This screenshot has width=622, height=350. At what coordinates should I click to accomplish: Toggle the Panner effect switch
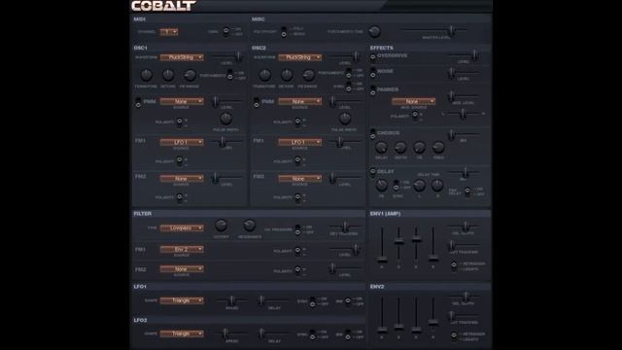373,90
